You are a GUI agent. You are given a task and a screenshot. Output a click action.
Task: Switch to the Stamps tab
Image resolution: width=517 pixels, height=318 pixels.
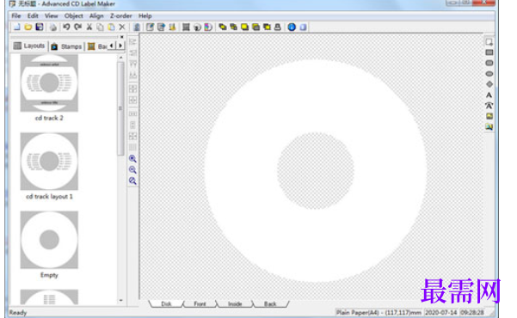click(67, 46)
